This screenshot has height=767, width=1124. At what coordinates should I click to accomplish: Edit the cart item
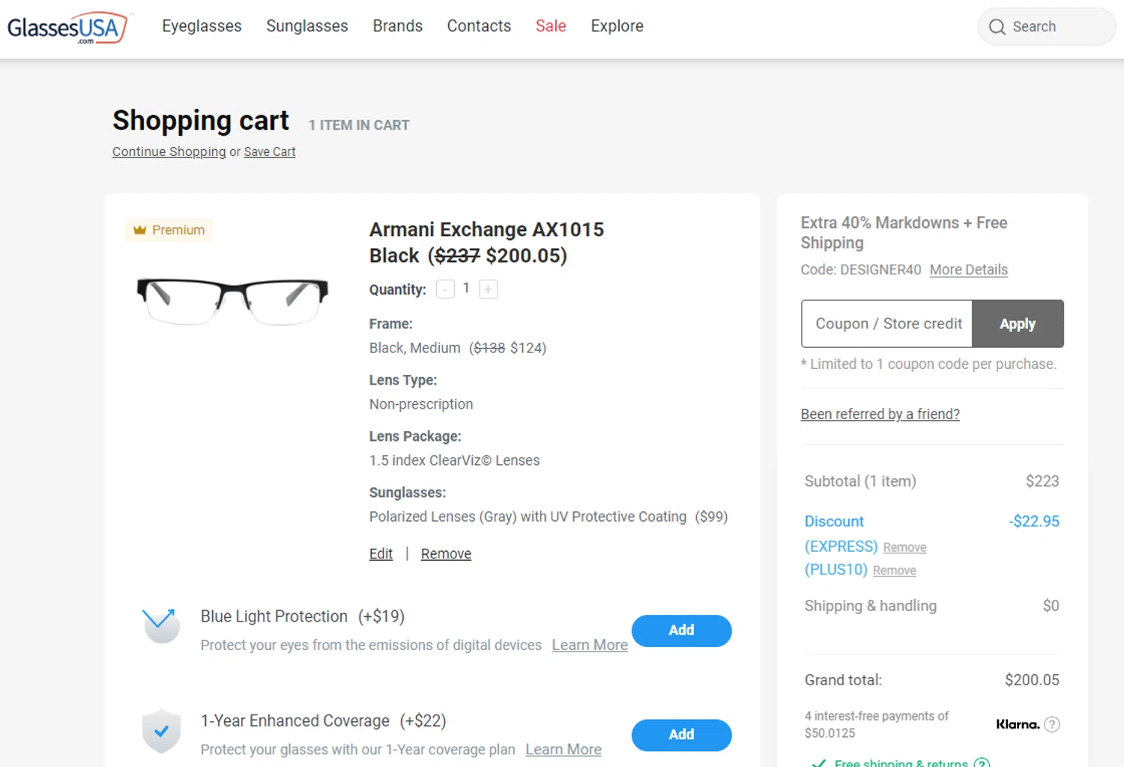pos(381,554)
